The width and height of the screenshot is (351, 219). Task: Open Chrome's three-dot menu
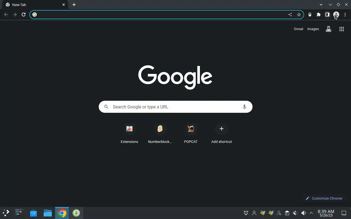pos(345,15)
